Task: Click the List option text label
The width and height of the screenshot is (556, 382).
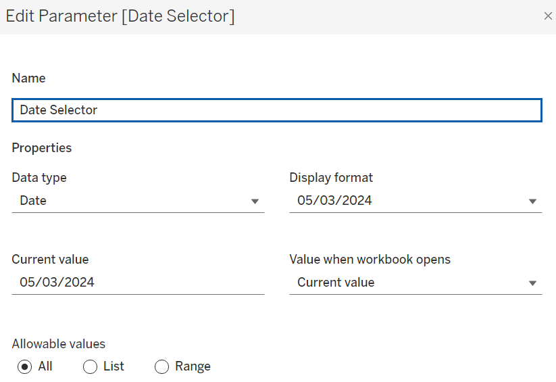Action: tap(113, 366)
